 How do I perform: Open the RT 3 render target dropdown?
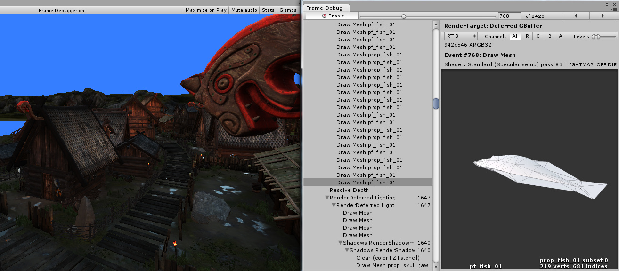461,36
